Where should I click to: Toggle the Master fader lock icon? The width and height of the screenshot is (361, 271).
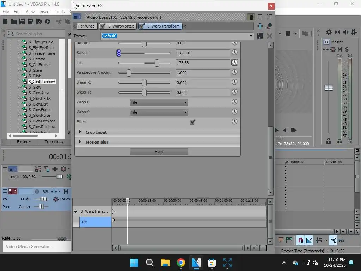329,141
